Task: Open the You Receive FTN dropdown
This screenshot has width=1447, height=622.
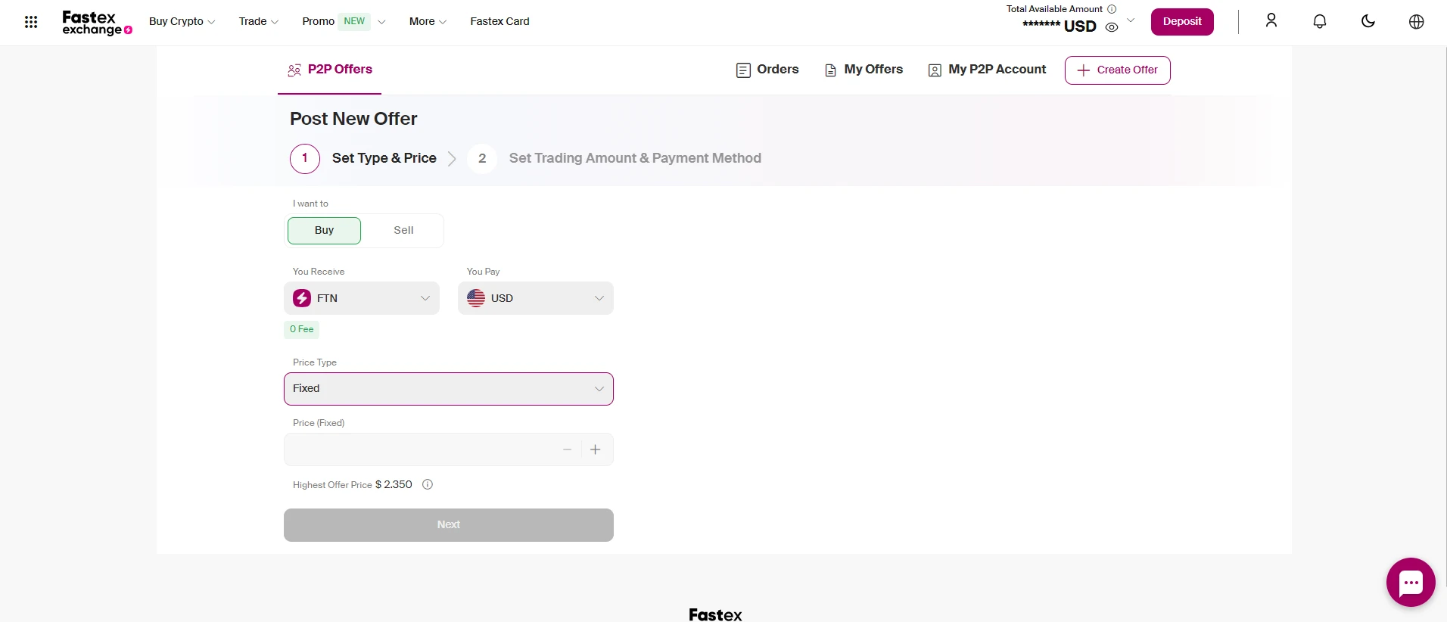Action: tap(362, 298)
